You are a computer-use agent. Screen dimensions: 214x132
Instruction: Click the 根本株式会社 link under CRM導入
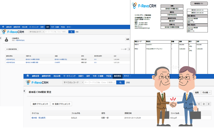coord(20,40)
